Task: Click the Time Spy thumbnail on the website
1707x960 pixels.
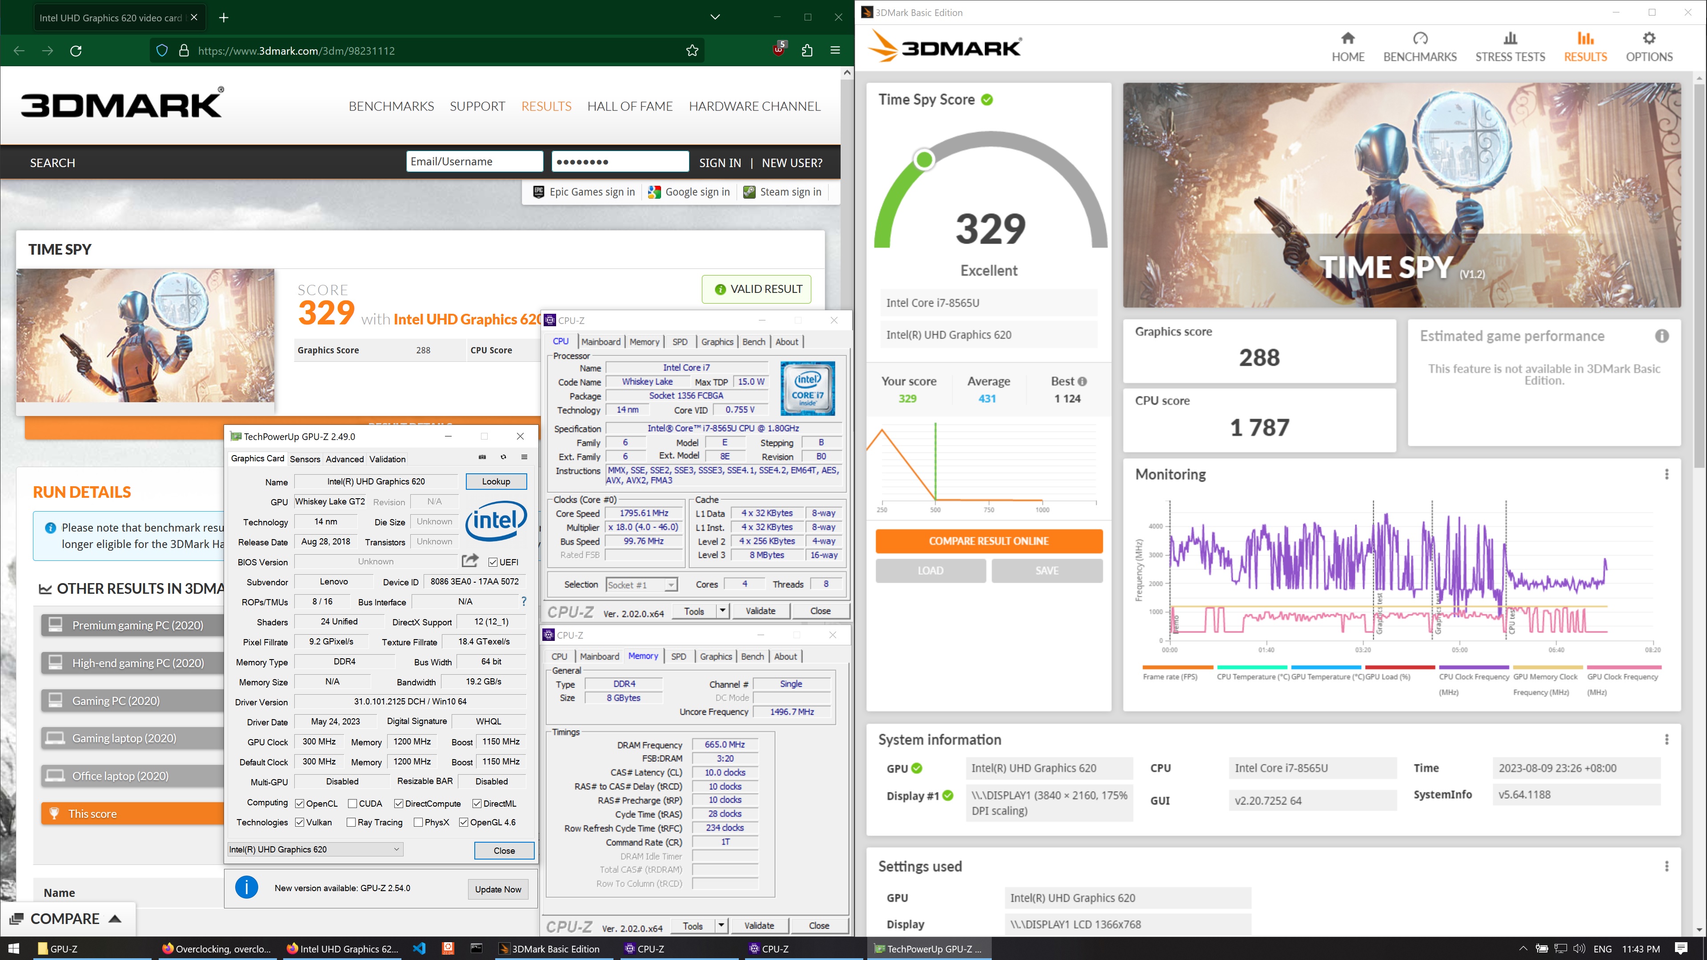Action: pyautogui.click(x=145, y=335)
